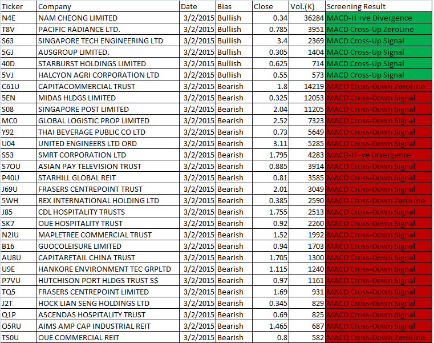
Task: Select the Company column header cell
Action: (x=108, y=6)
